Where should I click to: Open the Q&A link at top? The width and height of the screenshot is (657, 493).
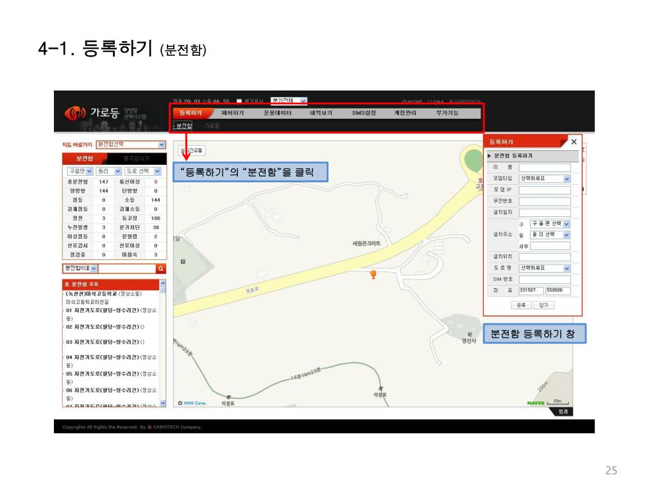(436, 101)
